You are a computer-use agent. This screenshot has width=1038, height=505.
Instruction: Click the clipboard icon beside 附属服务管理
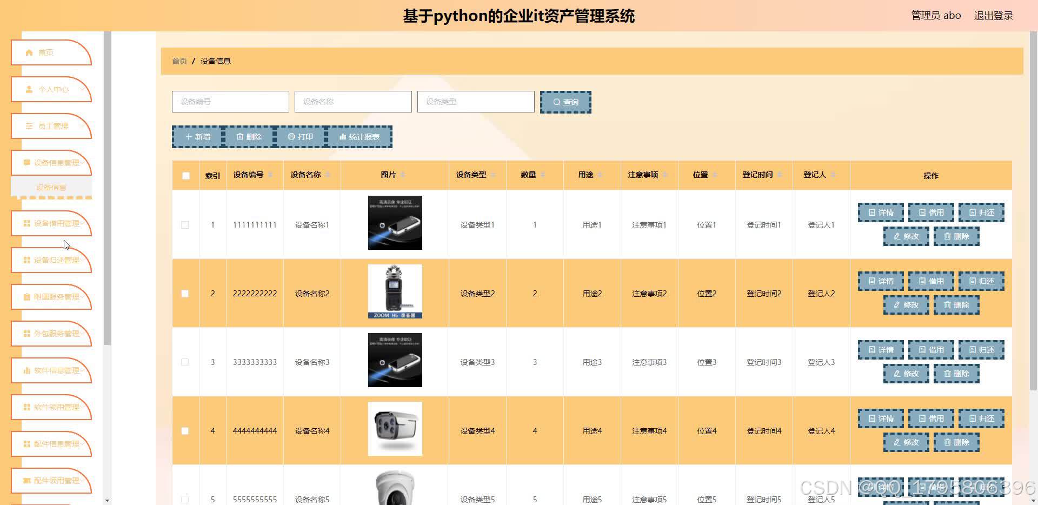pyautogui.click(x=26, y=296)
